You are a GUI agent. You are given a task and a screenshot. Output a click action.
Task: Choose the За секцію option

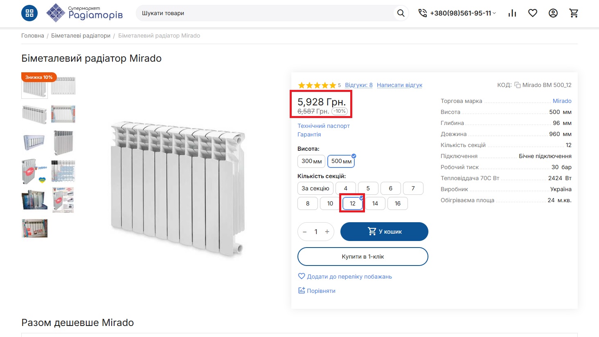point(315,188)
